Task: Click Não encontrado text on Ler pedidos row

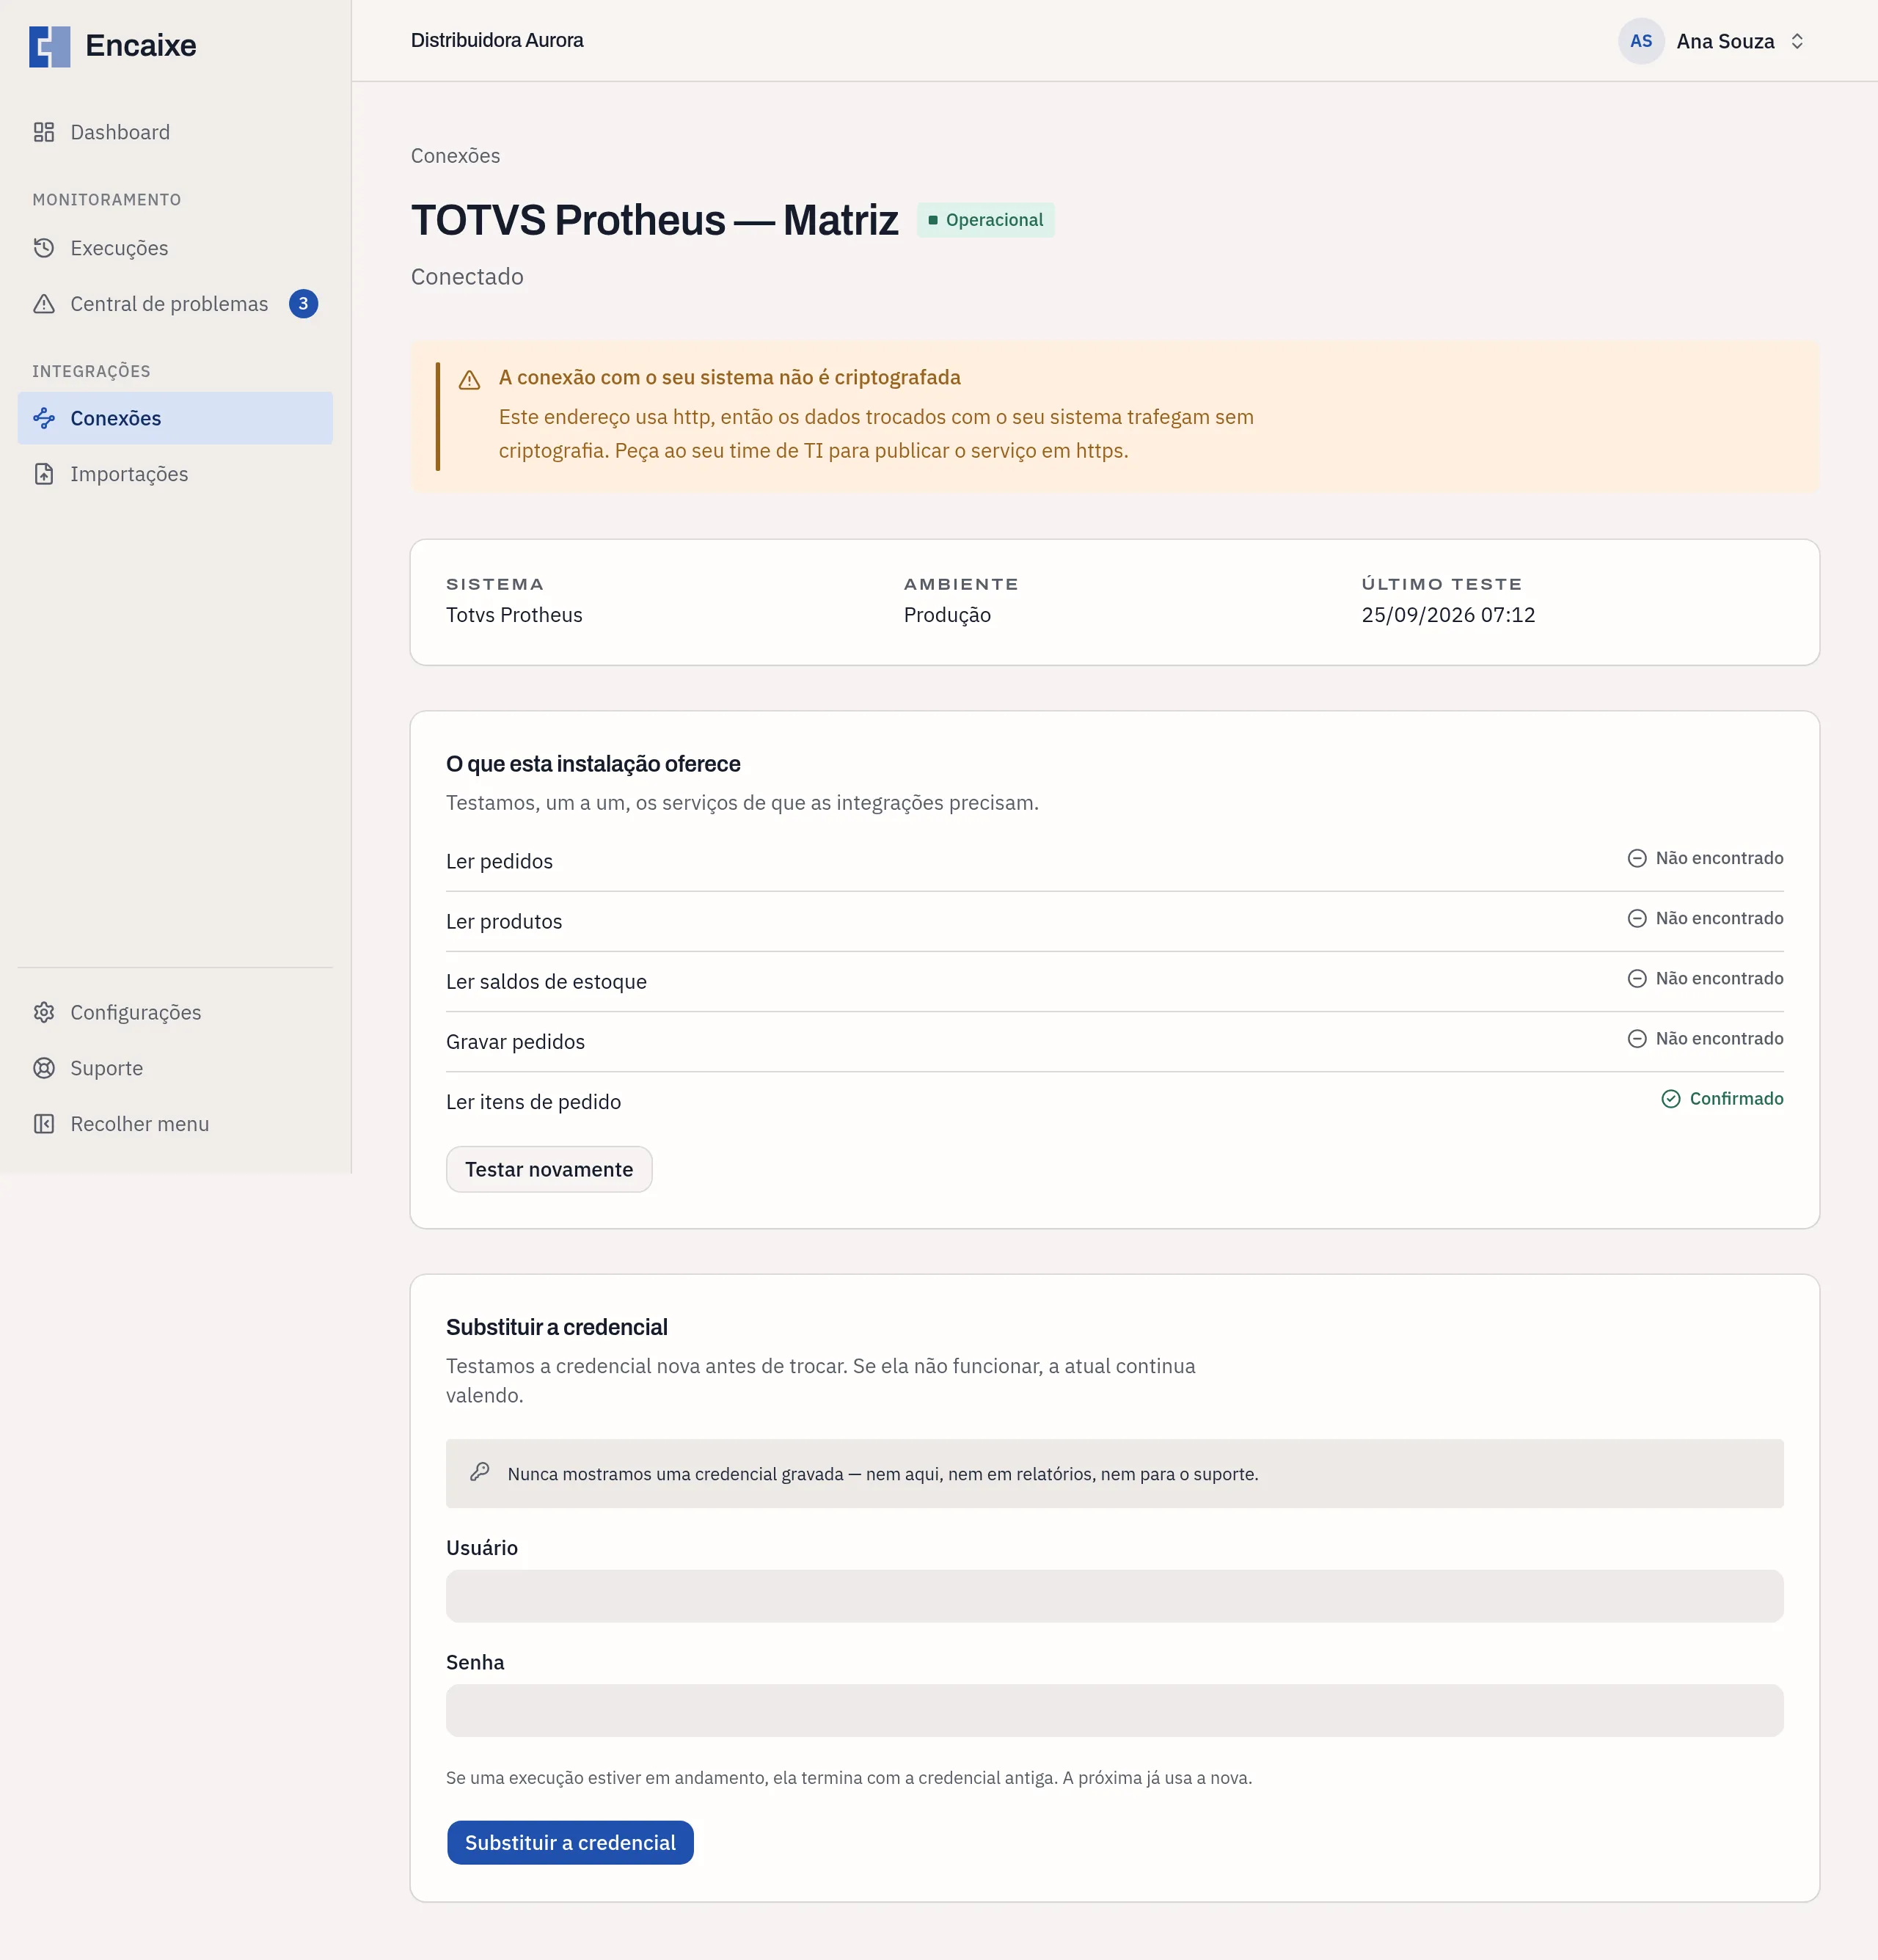Action: (1719, 859)
